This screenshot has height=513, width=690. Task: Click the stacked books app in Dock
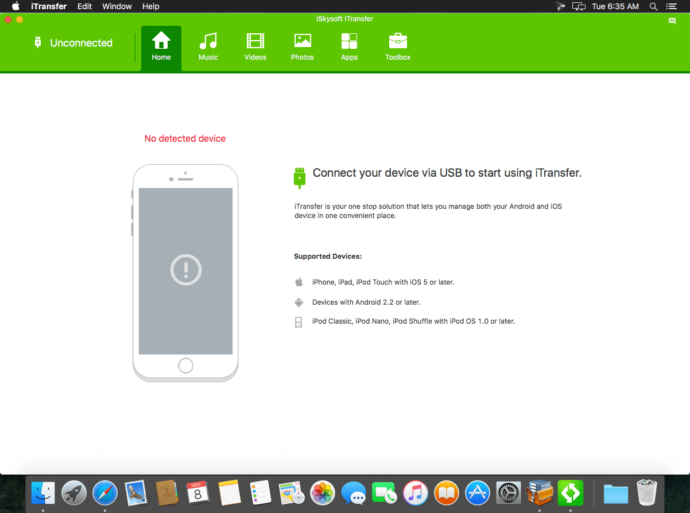(x=539, y=492)
